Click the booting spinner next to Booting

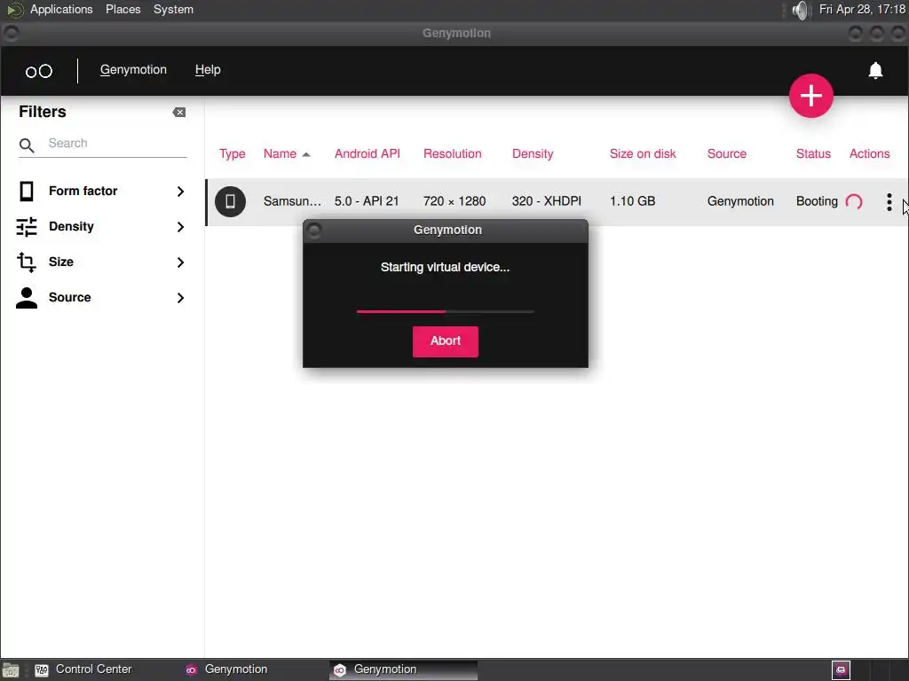pos(854,201)
